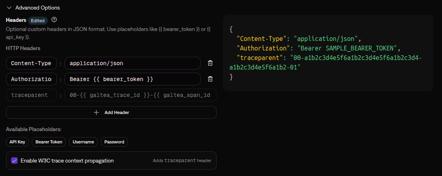This screenshot has width=442, height=176.
Task: Edit the Authorization header name field
Action: tap(31, 79)
